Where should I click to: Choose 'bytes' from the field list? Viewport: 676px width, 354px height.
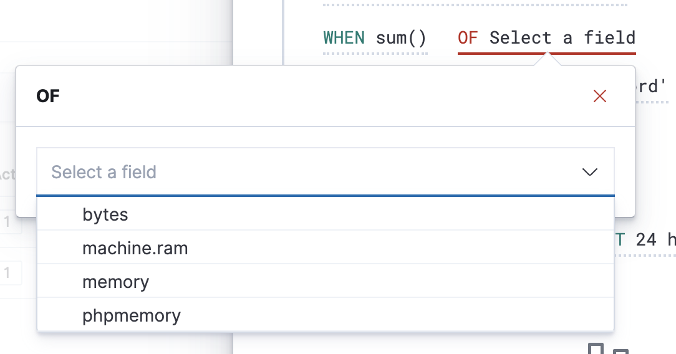pyautogui.click(x=105, y=215)
